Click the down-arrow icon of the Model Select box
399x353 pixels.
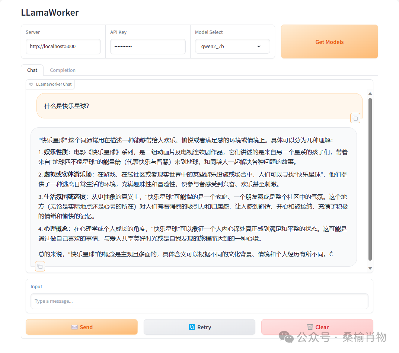(258, 46)
